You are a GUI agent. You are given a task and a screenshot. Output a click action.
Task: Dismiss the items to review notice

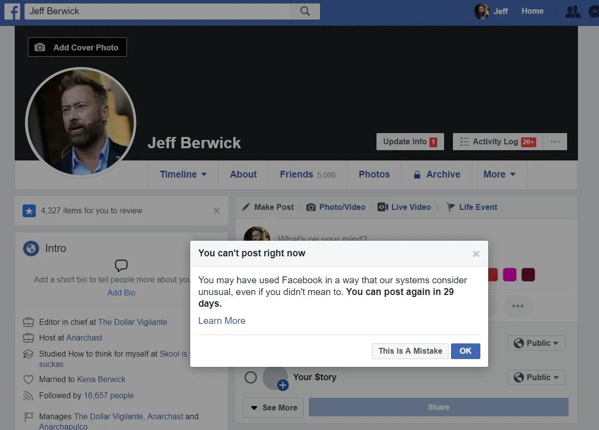[217, 211]
